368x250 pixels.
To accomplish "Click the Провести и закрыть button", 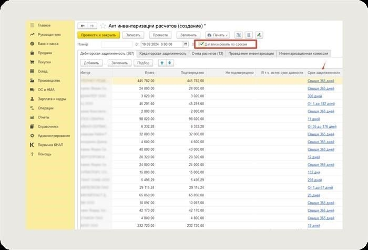I will (99, 35).
